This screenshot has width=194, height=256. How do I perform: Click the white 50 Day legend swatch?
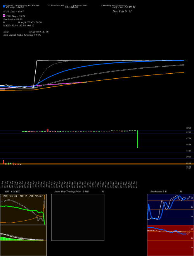click(4, 11)
